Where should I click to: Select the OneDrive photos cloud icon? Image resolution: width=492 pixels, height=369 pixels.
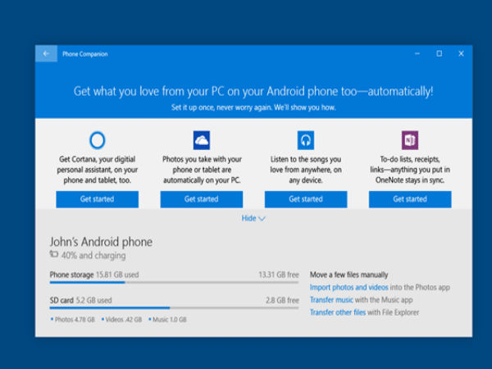click(x=202, y=139)
